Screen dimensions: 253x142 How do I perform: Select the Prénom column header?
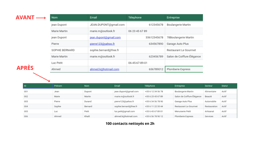[58, 86]
